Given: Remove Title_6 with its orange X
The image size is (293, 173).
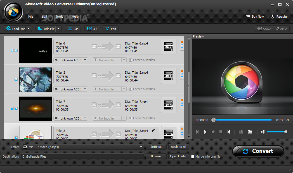Looking at the screenshot, I should [182, 42].
